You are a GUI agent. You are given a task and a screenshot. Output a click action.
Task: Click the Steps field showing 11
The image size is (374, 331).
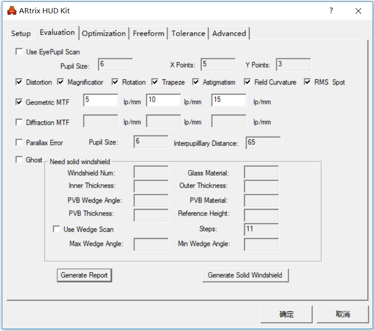[262, 229]
